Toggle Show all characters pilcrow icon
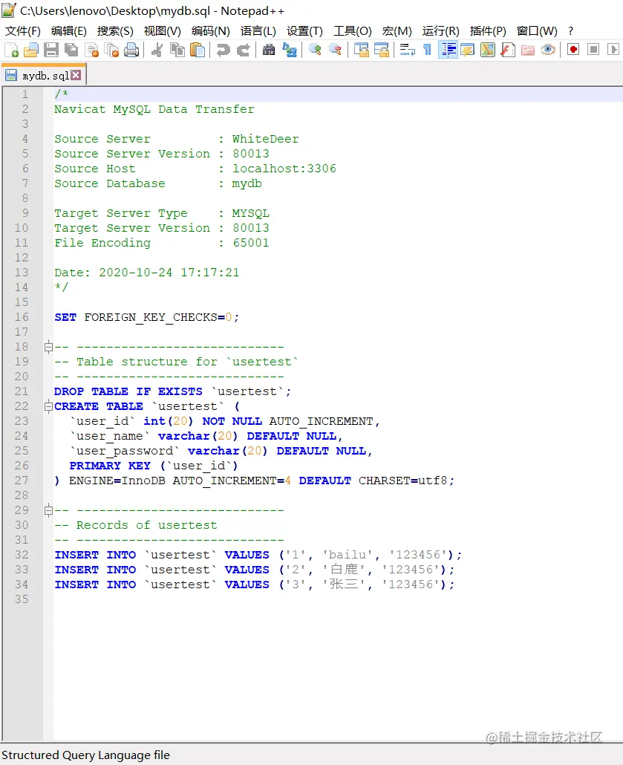Screen dimensions: 623x765 (427, 50)
